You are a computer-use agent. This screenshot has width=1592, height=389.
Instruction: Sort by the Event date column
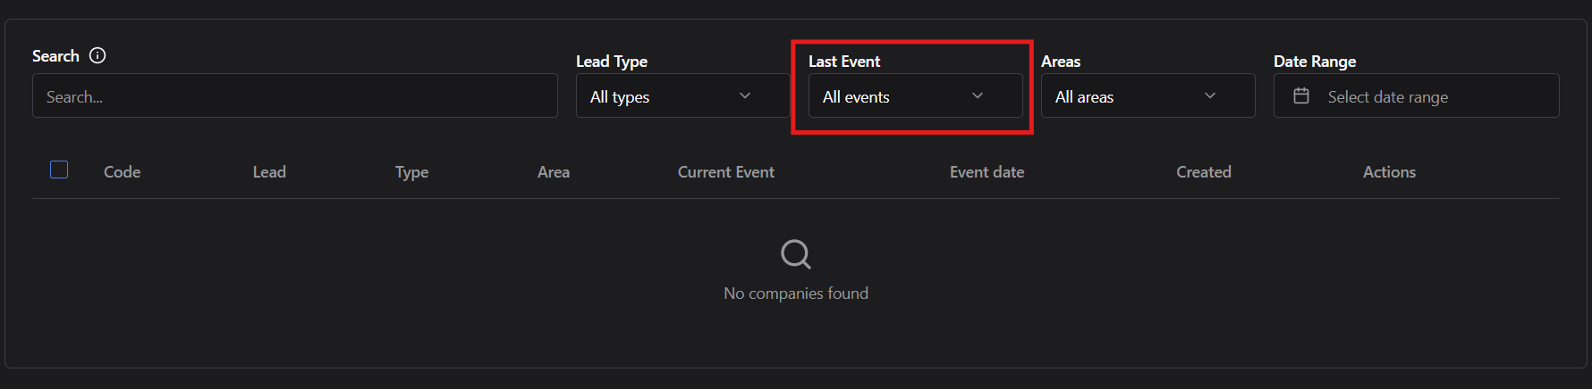coord(987,172)
